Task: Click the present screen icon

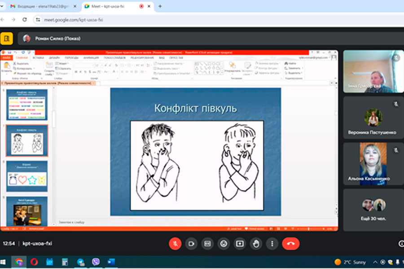Action: coord(240,243)
